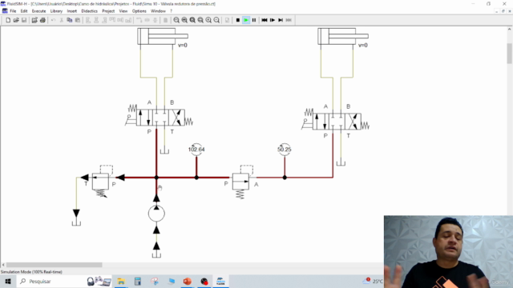Select the left double-acting cylinder
The width and height of the screenshot is (513, 288).
163,36
